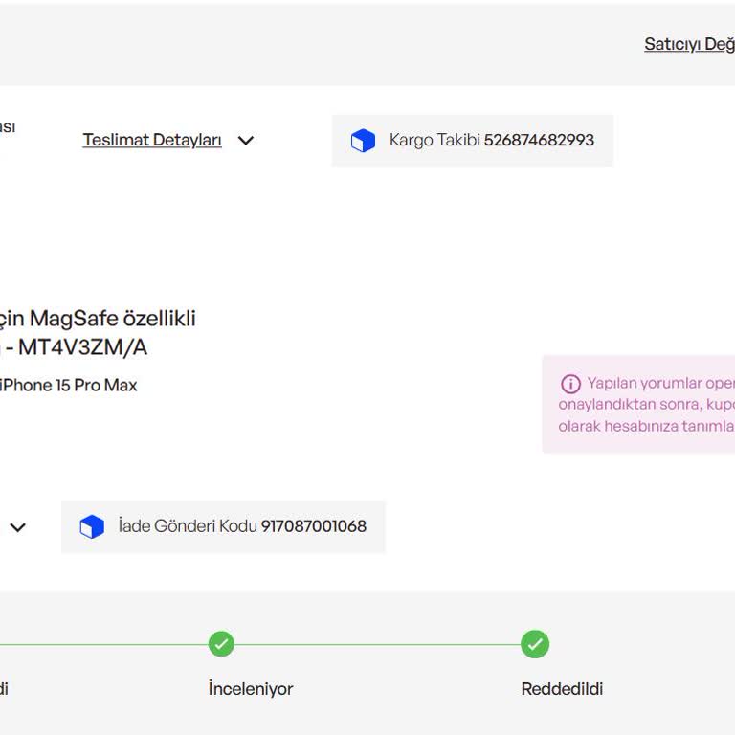Click the green checkmark above İnceleniyor
Image resolution: width=735 pixels, height=735 pixels.
[x=221, y=644]
